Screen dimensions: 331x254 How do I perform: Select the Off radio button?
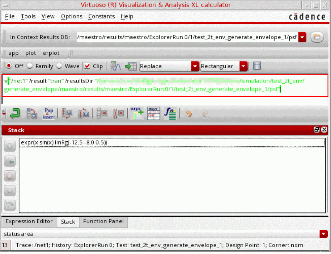(9, 66)
